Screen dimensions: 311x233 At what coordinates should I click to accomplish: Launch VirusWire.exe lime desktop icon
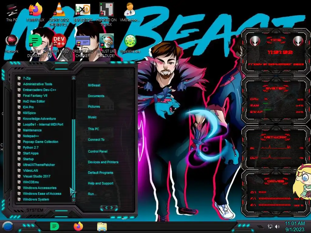pyautogui.click(x=130, y=44)
